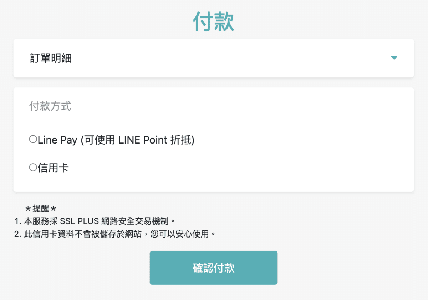Click the number 2 of the second note
428x300 pixels.
pos(16,235)
